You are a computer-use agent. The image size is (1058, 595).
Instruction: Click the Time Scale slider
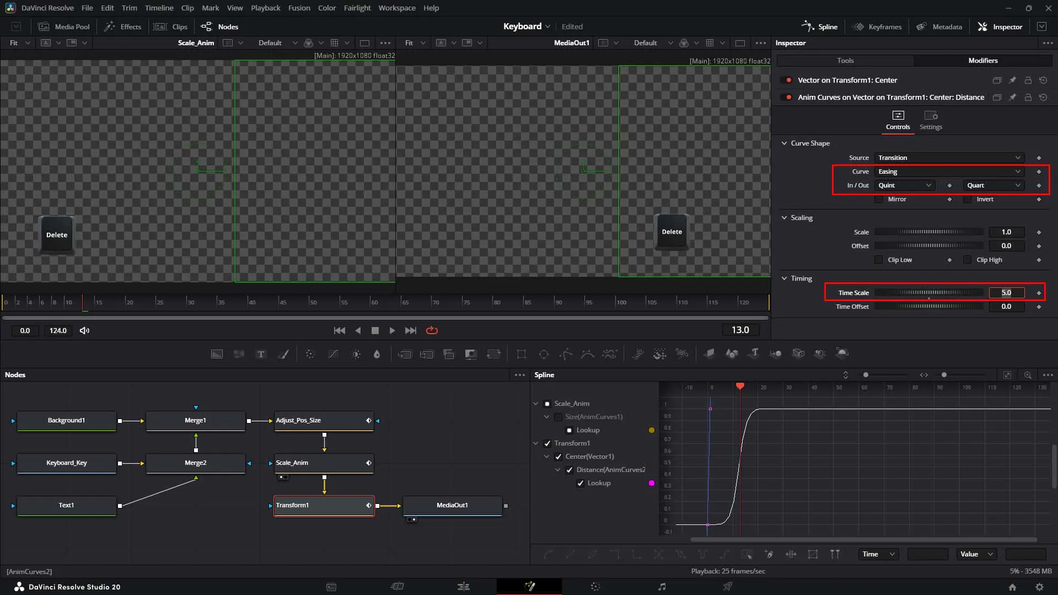point(929,293)
